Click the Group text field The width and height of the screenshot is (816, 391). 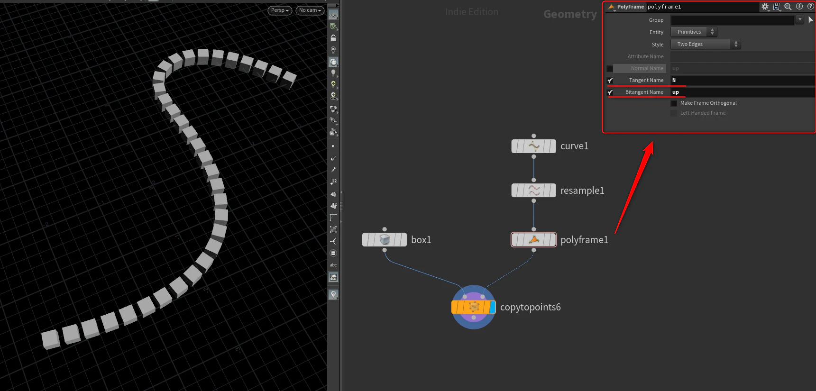[x=733, y=20]
